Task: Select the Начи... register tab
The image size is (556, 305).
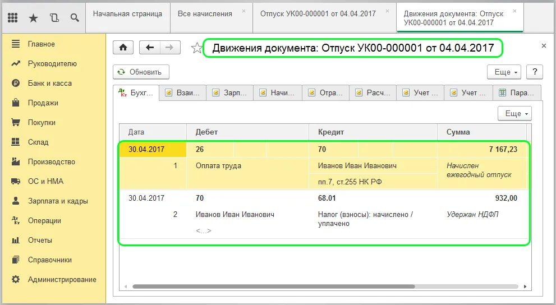Action: [278, 93]
